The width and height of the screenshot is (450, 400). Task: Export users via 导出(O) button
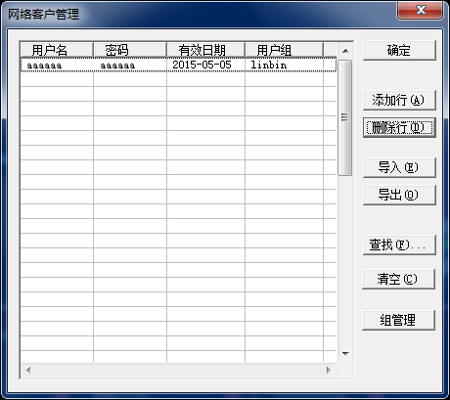click(399, 195)
